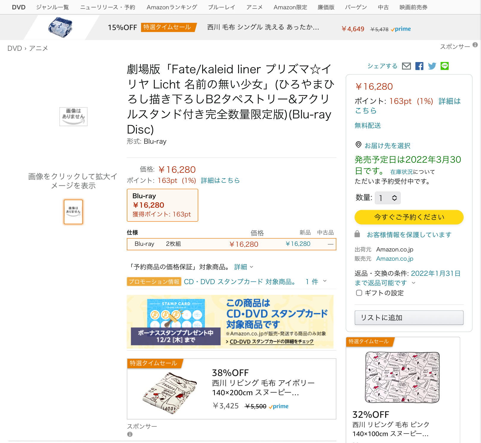Click blanket image in top banner
Screen dimensions: 481x443
61,27
